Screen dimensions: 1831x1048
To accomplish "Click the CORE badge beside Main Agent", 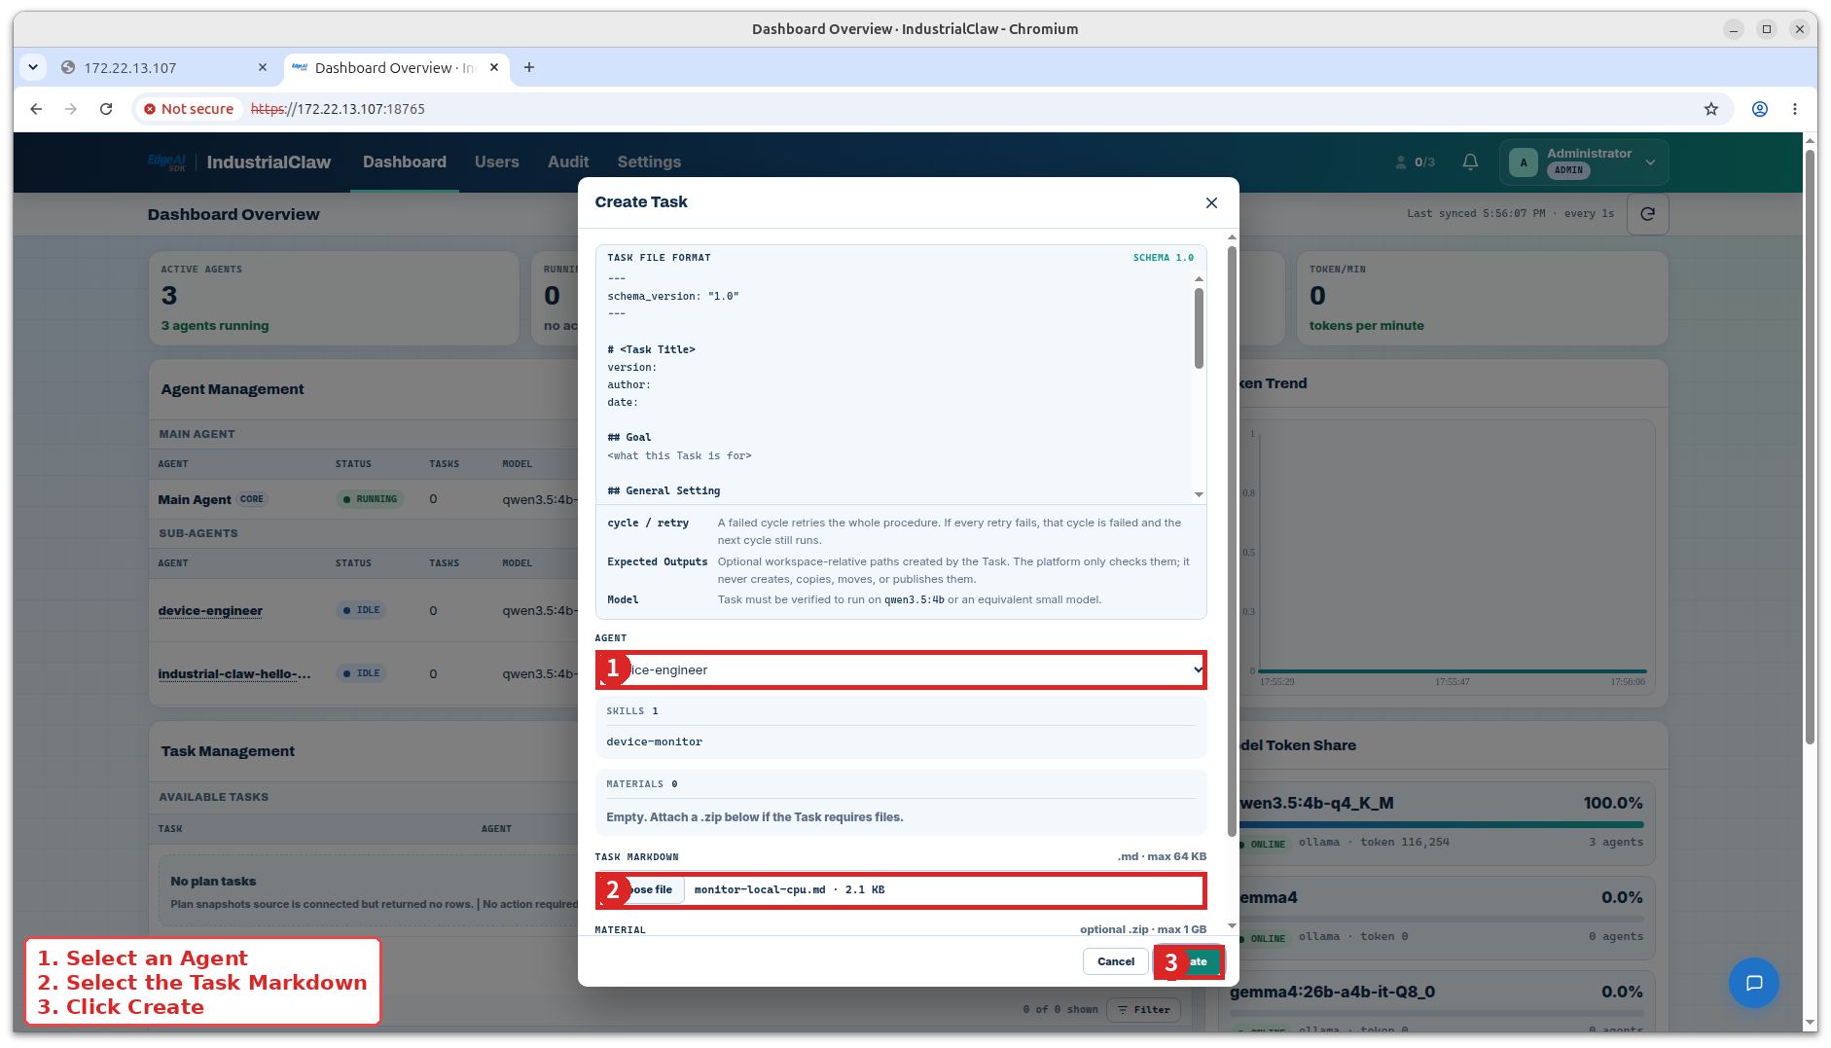I will [252, 499].
